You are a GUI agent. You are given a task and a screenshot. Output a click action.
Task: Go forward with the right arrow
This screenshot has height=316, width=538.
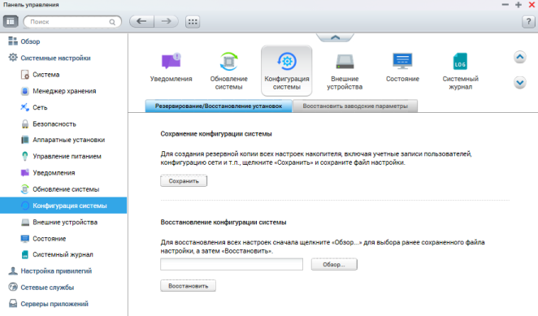point(167,21)
